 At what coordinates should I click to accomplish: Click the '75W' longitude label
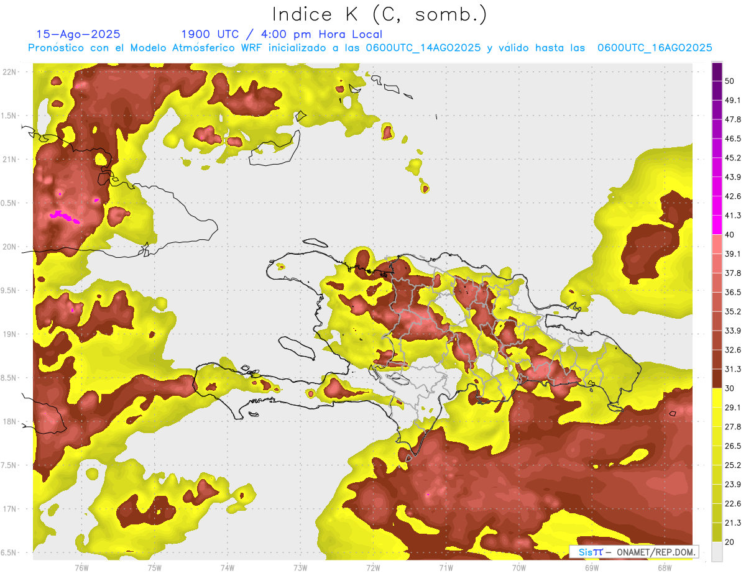(x=155, y=568)
